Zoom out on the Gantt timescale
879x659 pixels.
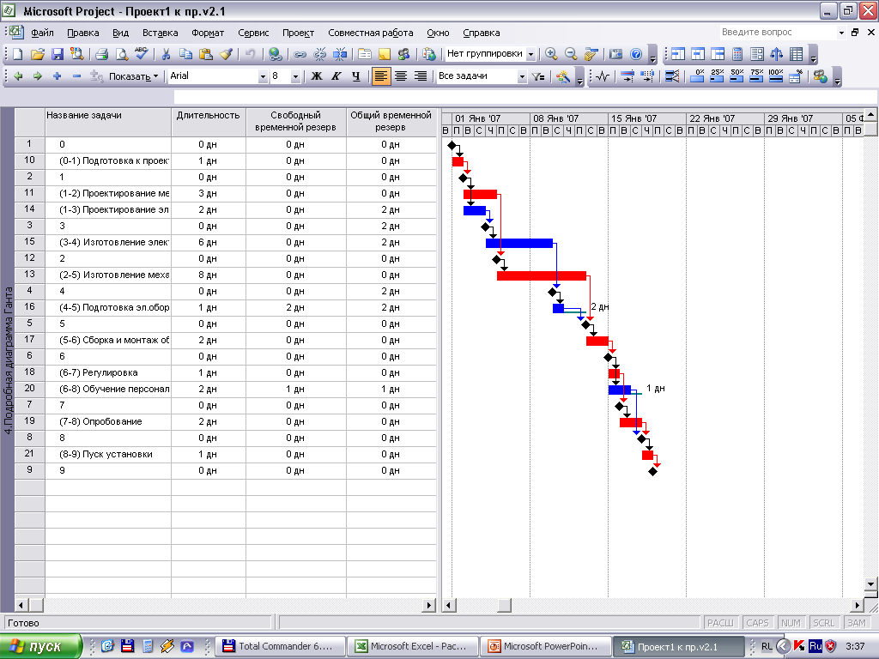pos(571,54)
